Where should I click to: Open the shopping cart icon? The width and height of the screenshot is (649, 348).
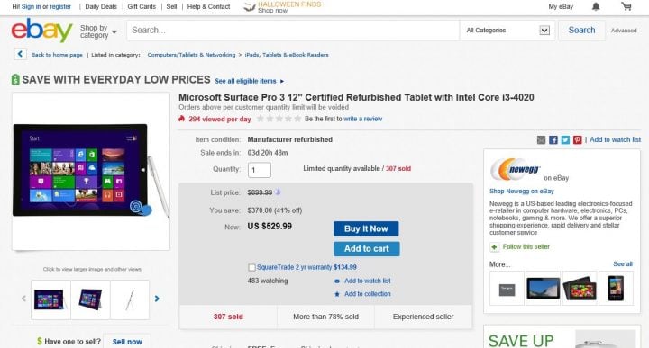pos(626,6)
